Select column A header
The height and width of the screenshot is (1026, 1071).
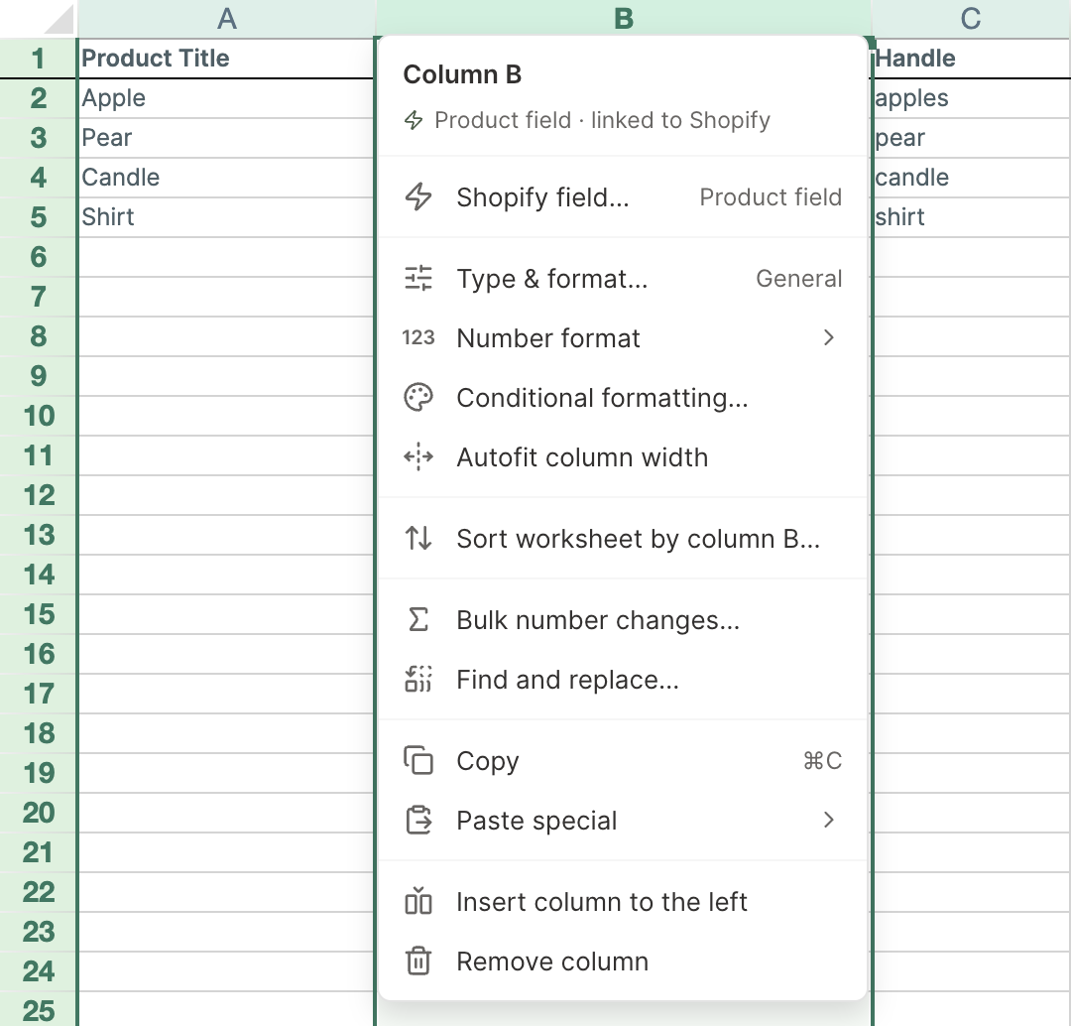(x=227, y=19)
